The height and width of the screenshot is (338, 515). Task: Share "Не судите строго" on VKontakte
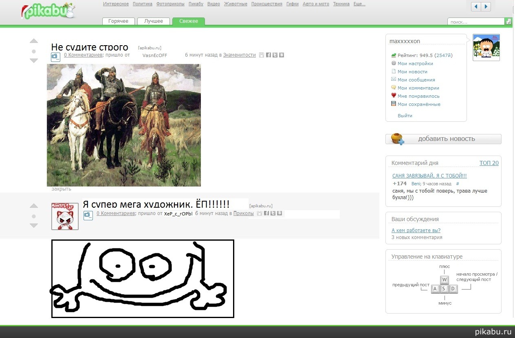point(281,55)
